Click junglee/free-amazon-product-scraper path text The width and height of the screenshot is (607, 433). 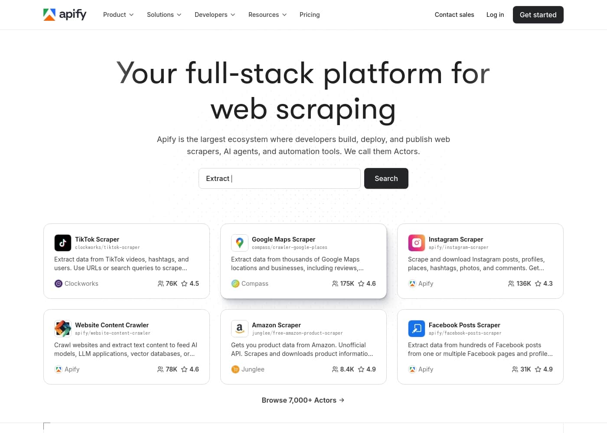(x=297, y=333)
